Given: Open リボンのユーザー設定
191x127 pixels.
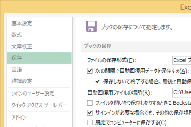Looking at the screenshot, I should 39,93.
